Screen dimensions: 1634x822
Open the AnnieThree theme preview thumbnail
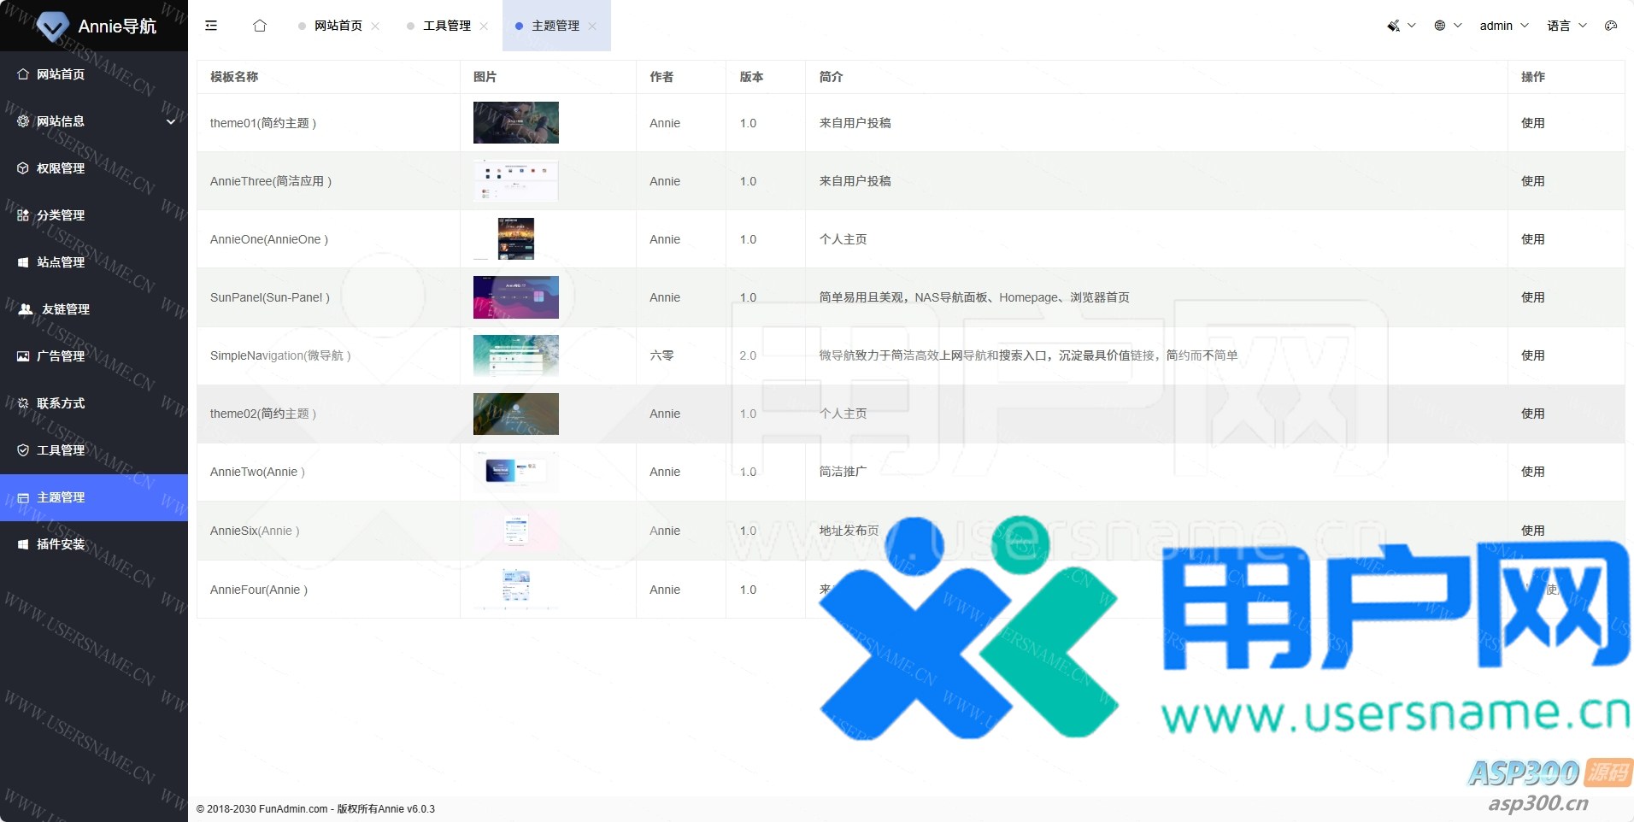click(x=515, y=181)
